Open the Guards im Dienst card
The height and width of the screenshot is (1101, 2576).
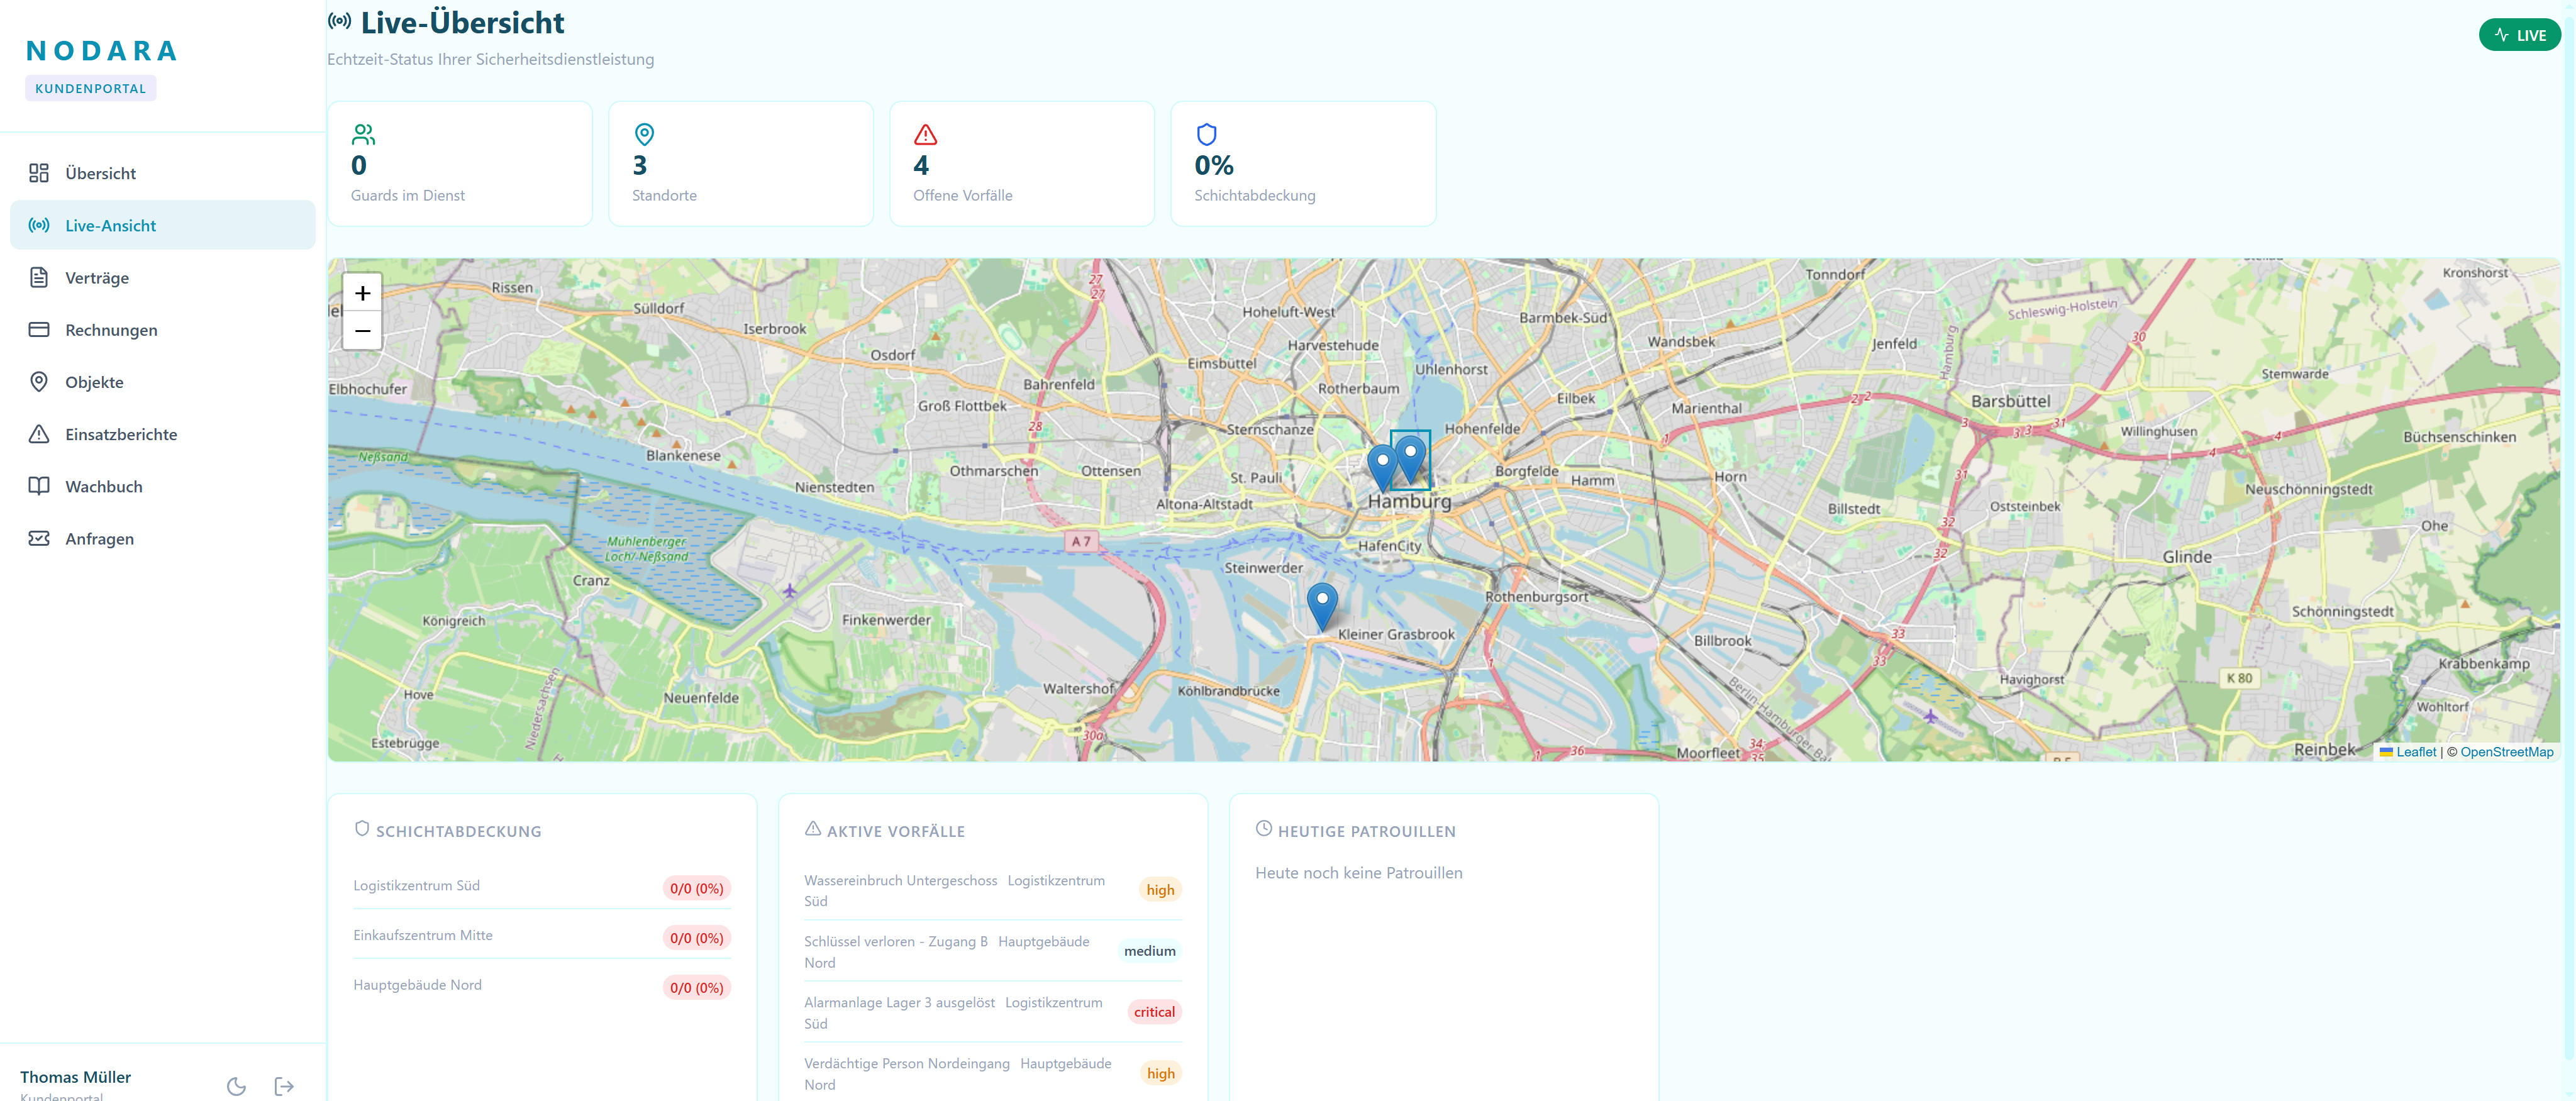(460, 164)
